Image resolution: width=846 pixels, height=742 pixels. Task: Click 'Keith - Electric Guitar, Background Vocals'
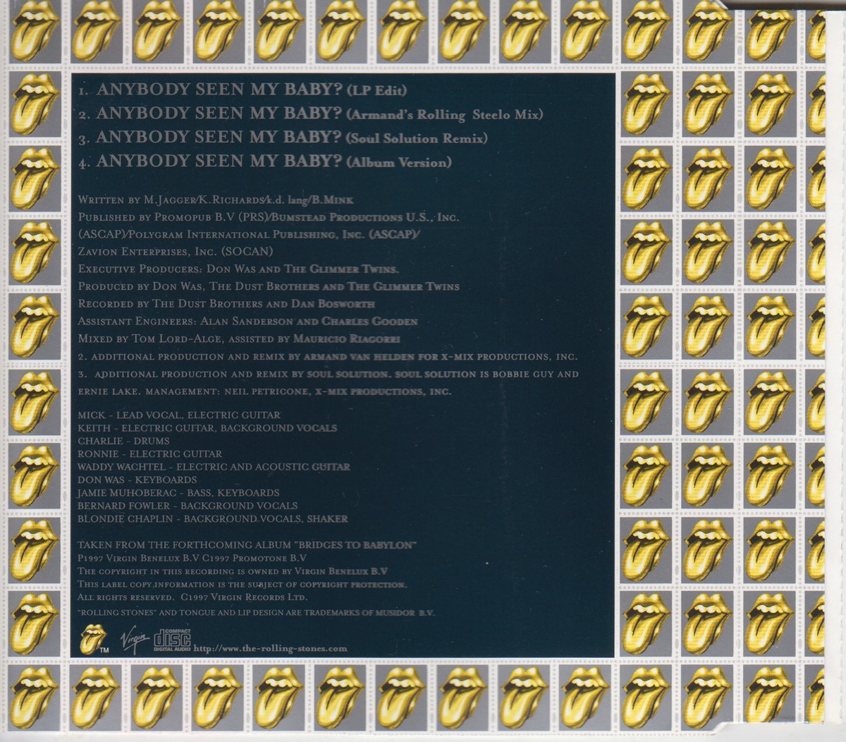pos(207,428)
